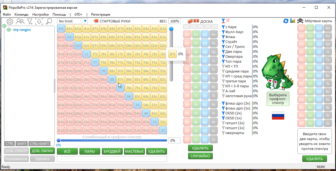The height and width of the screenshot is (171, 336).
Task: Click the СЛУЧАЙНО random board button
Action: (x=200, y=156)
